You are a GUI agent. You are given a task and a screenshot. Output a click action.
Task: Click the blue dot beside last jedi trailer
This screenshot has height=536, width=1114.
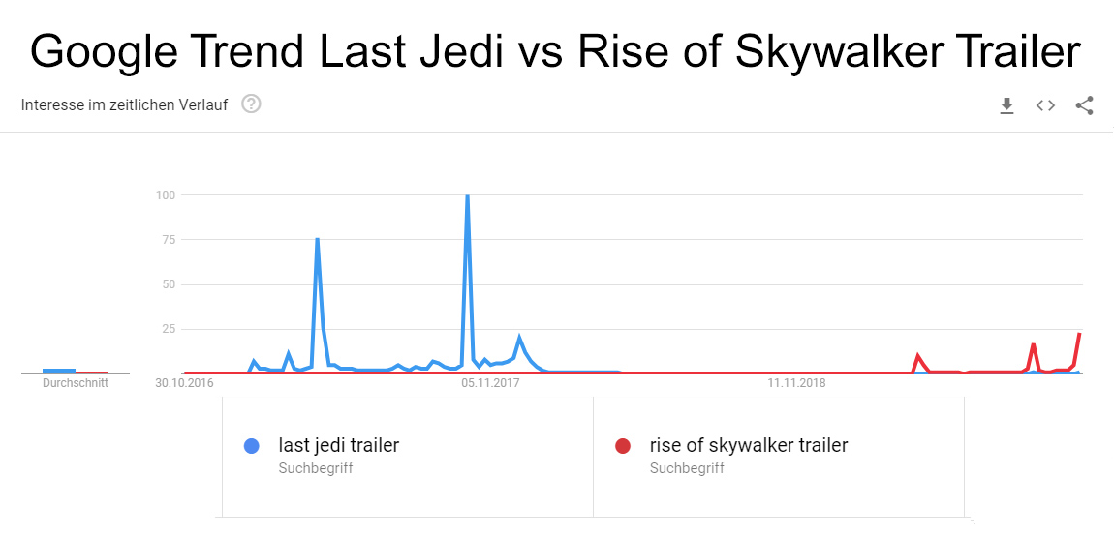[x=252, y=446]
